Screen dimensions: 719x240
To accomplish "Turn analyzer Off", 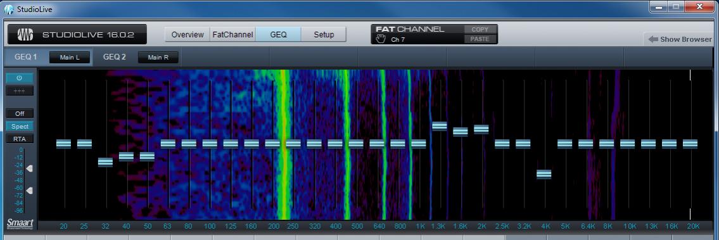I will tap(19, 113).
